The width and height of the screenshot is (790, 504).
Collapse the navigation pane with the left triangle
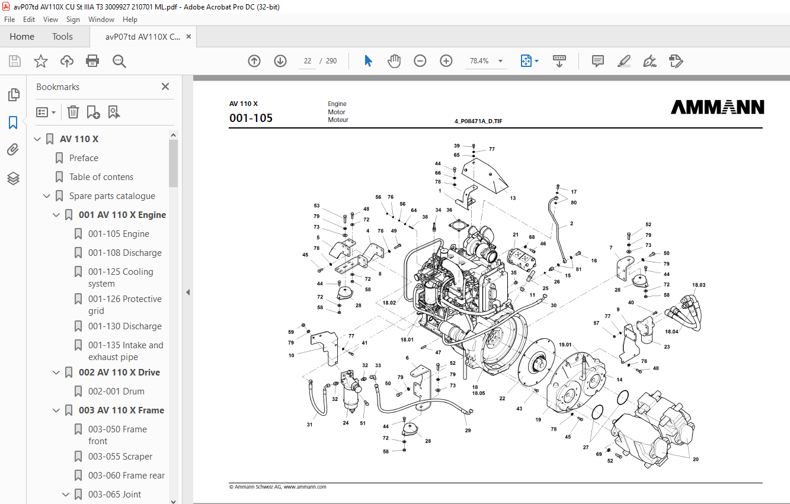click(188, 292)
